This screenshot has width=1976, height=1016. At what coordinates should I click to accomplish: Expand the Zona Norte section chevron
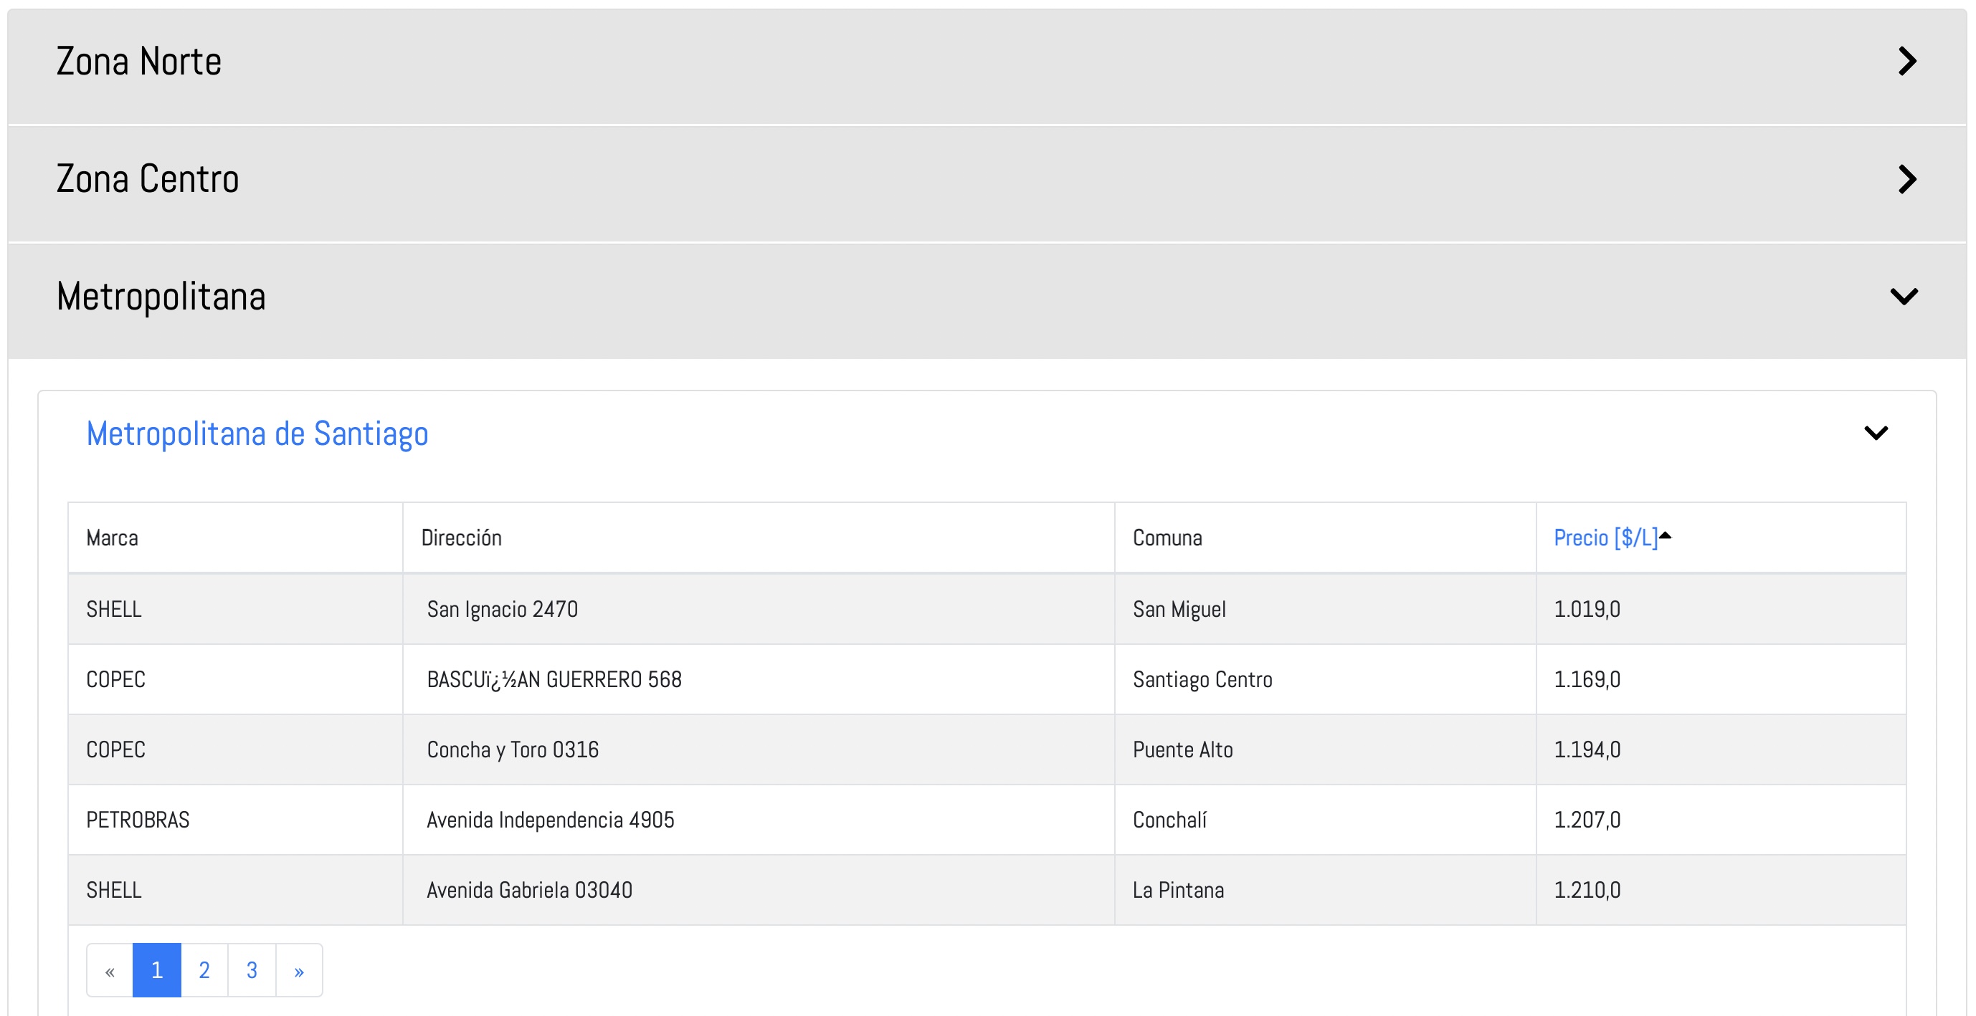click(1907, 62)
